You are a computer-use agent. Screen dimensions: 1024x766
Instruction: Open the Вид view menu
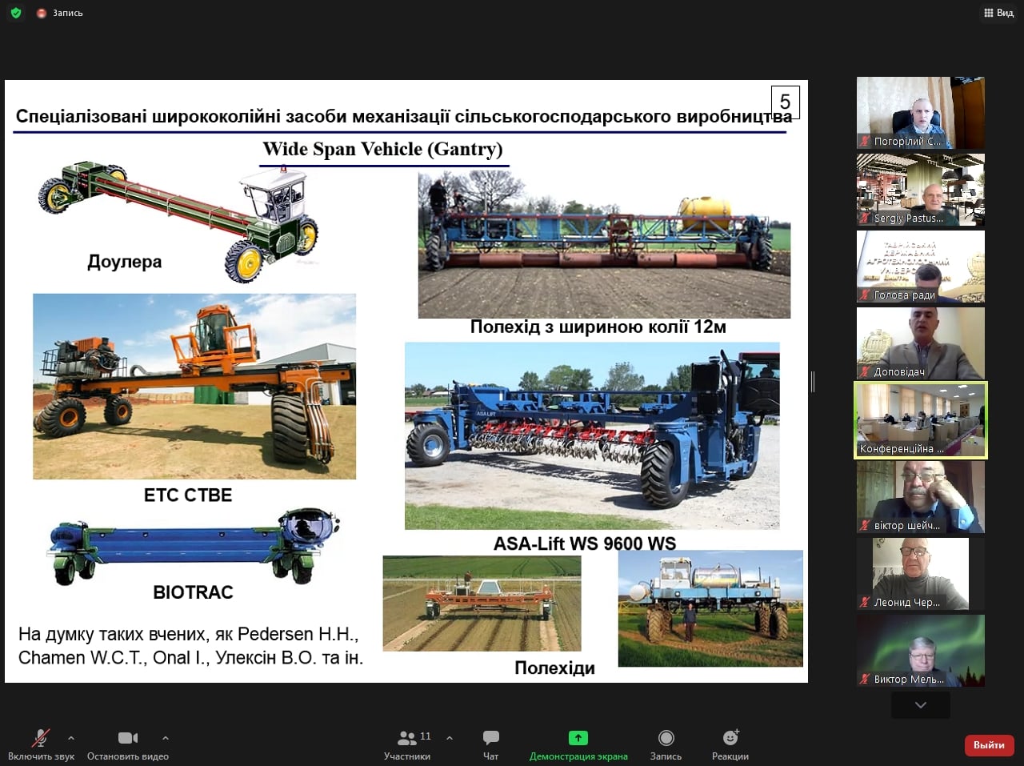click(x=998, y=13)
